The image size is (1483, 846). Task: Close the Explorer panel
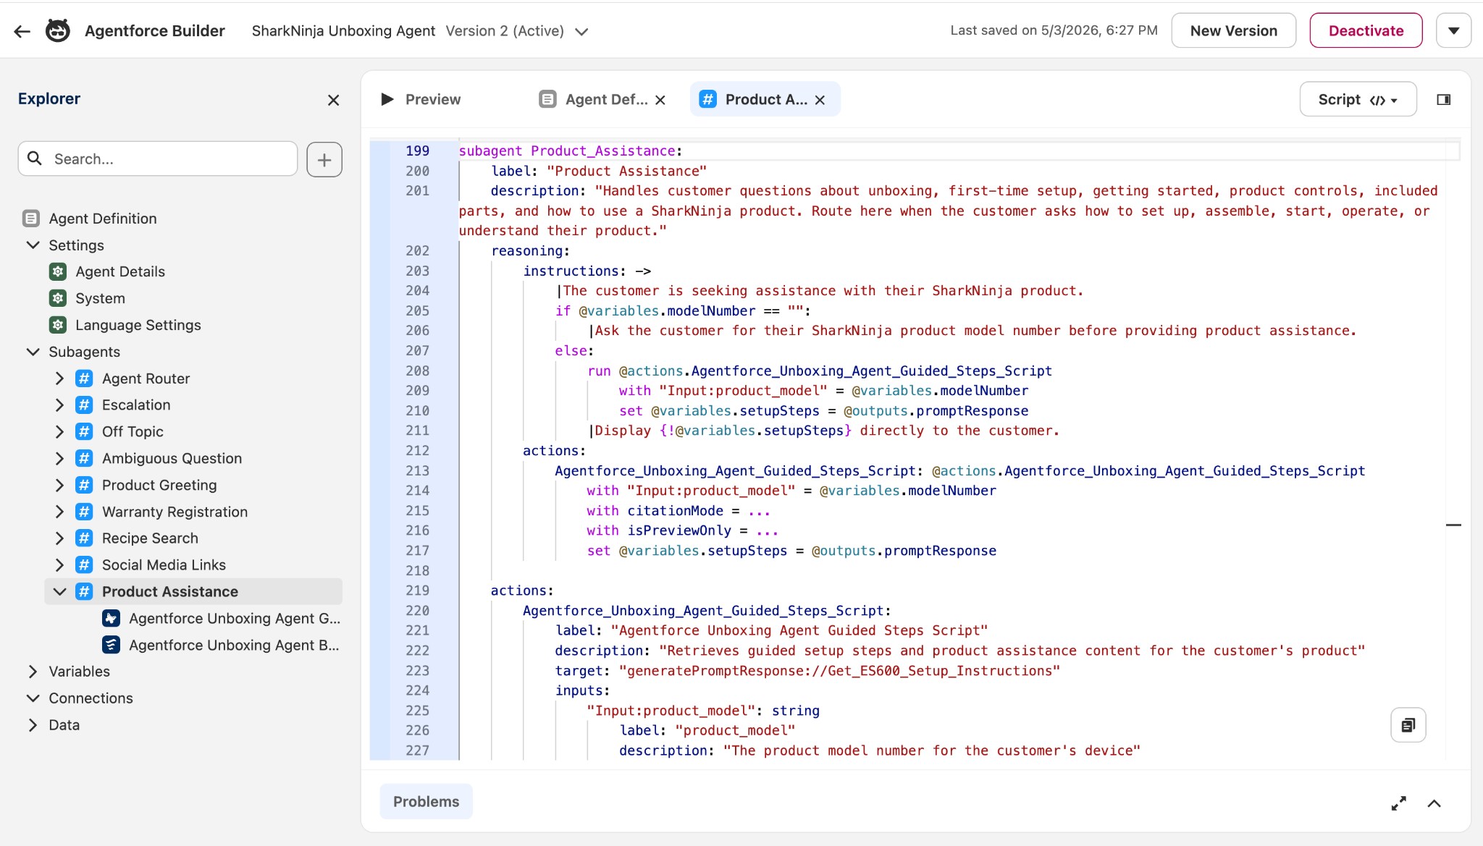click(x=333, y=100)
